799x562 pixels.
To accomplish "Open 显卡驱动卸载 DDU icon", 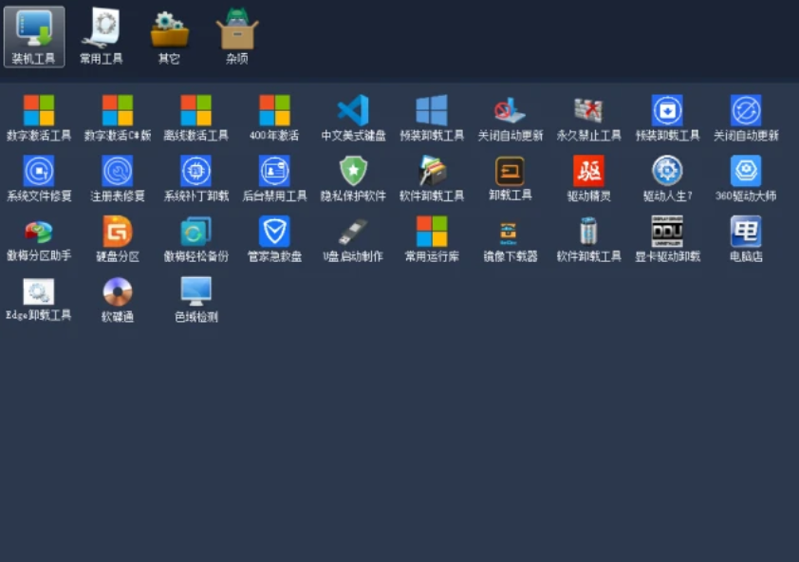I will (x=667, y=238).
